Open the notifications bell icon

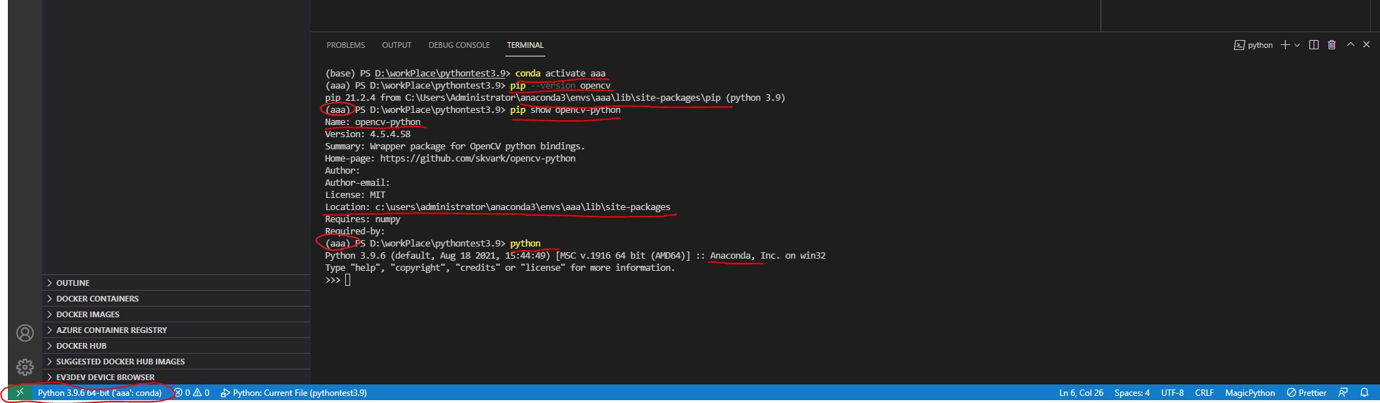point(1364,392)
